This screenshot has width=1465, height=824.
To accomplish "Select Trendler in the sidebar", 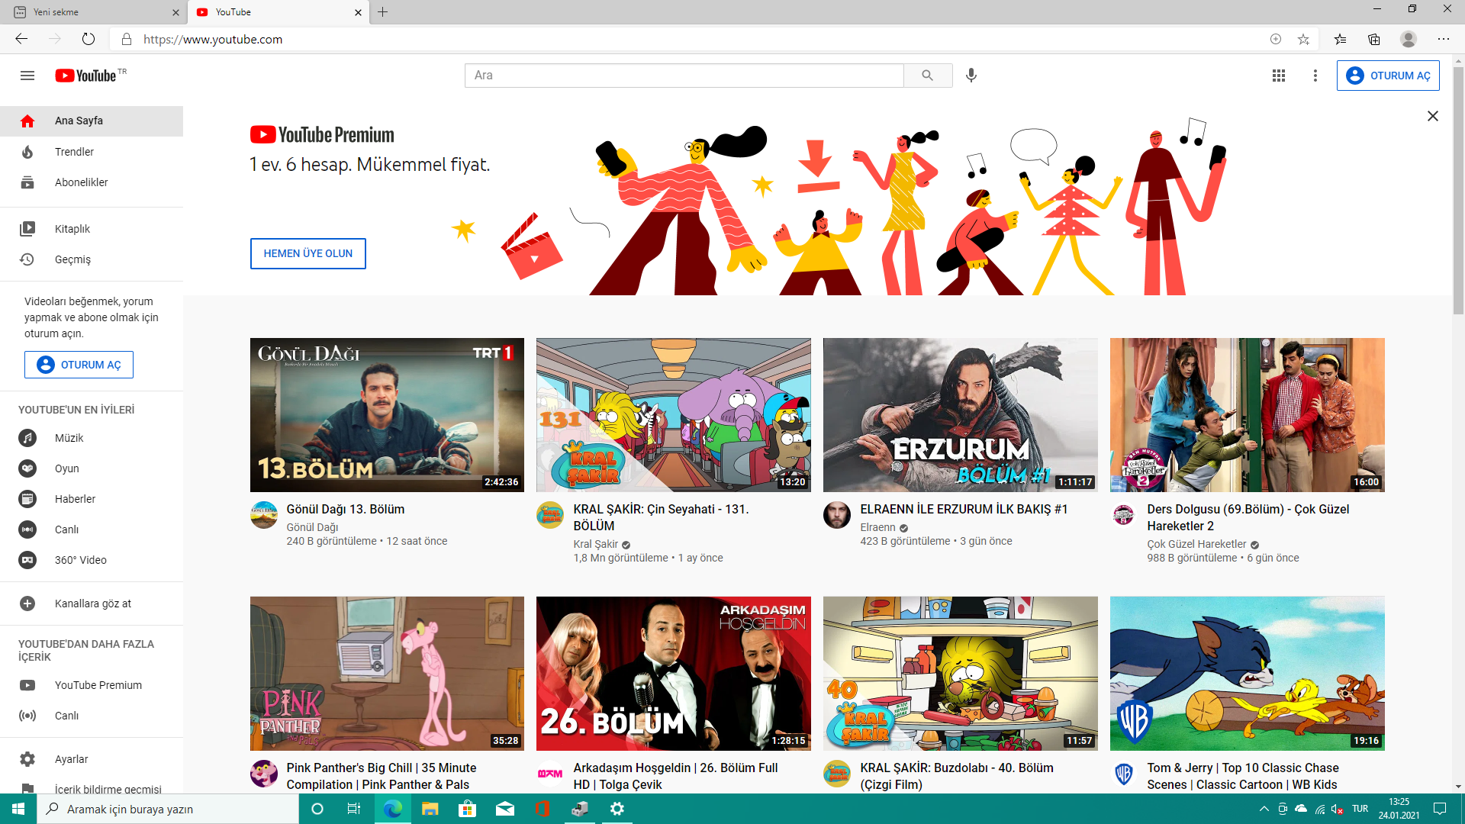I will 74,152.
